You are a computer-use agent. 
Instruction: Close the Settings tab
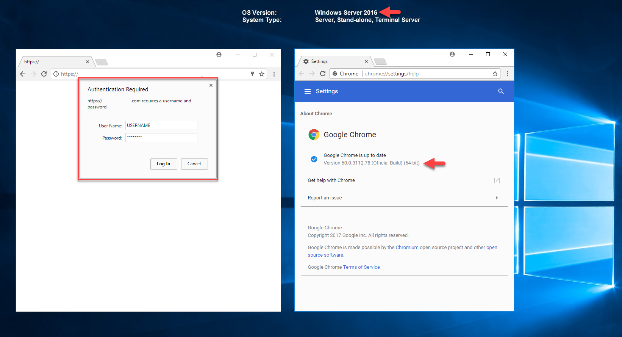366,61
